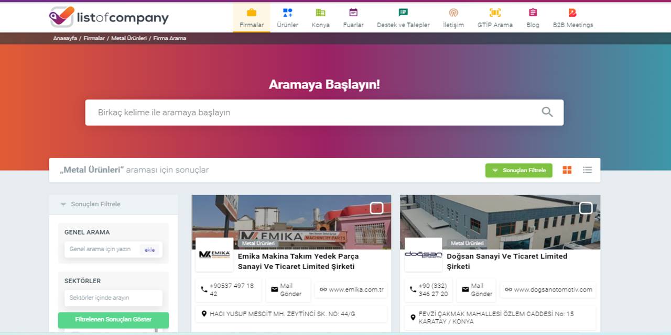This screenshot has height=335, width=671.
Task: Open the Fuarlar calendar icon
Action: [353, 13]
